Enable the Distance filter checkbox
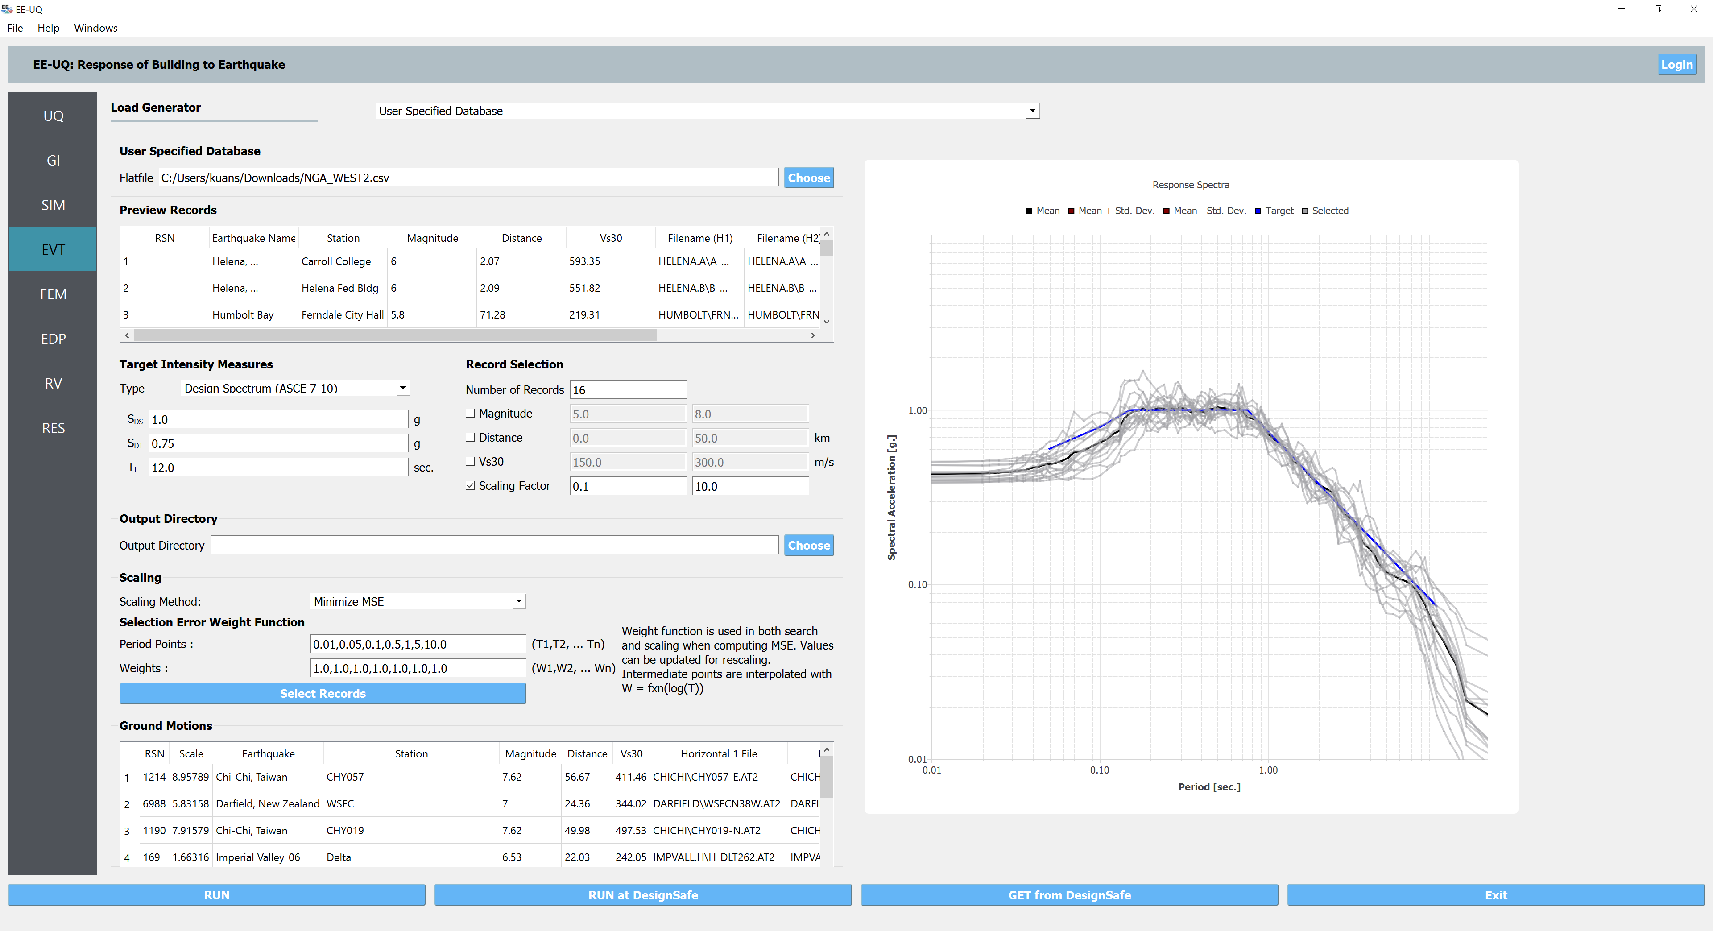1713x931 pixels. point(470,437)
